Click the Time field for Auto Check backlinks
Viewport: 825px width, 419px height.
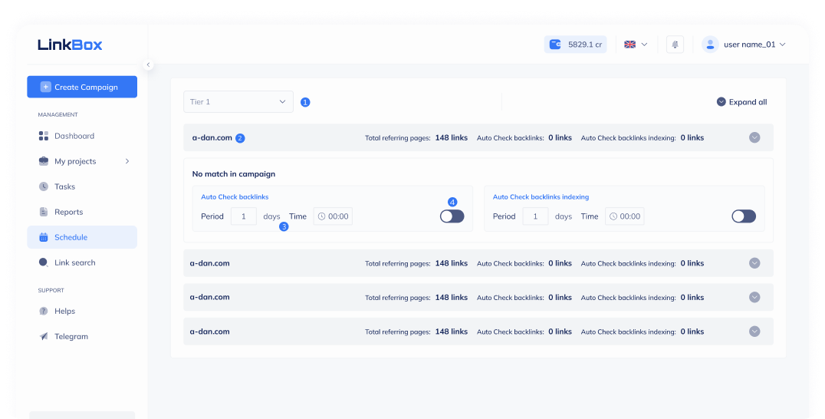(333, 216)
